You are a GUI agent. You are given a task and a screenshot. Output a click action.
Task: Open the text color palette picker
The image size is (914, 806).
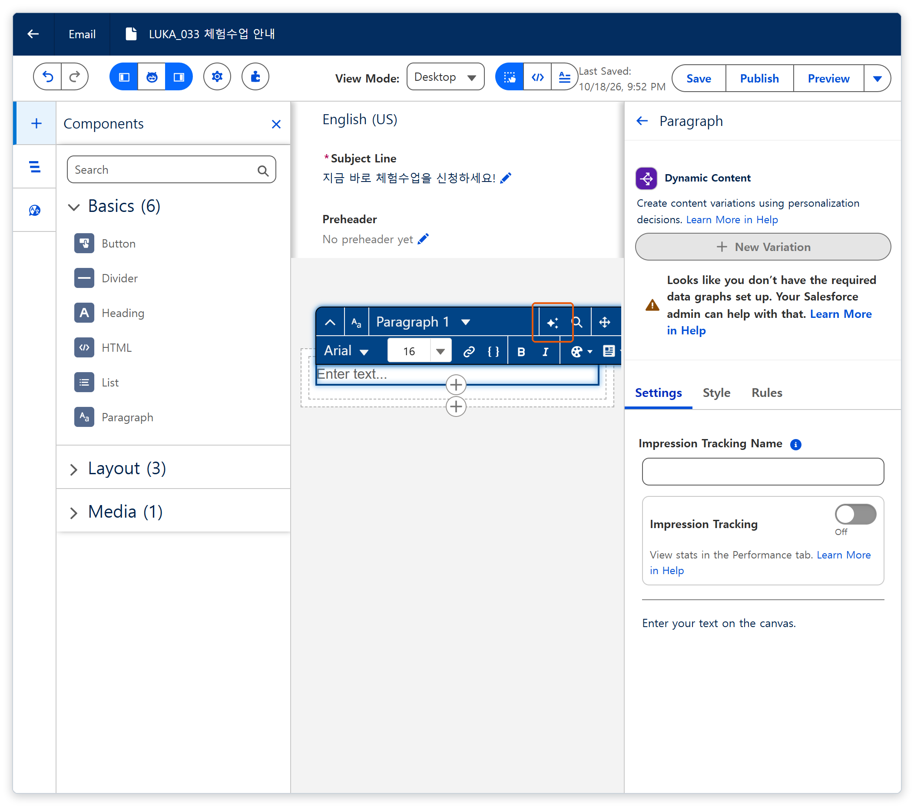[581, 352]
